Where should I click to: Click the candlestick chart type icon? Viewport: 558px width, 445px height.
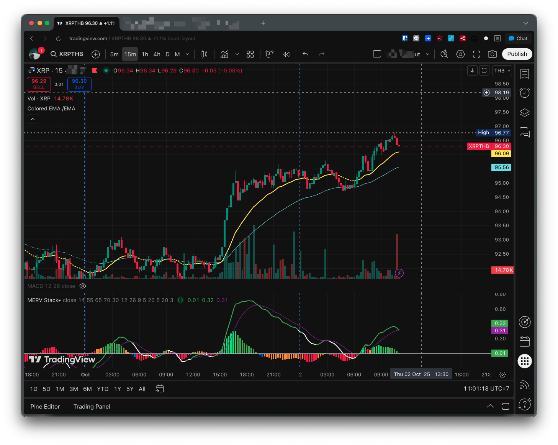[x=205, y=54]
